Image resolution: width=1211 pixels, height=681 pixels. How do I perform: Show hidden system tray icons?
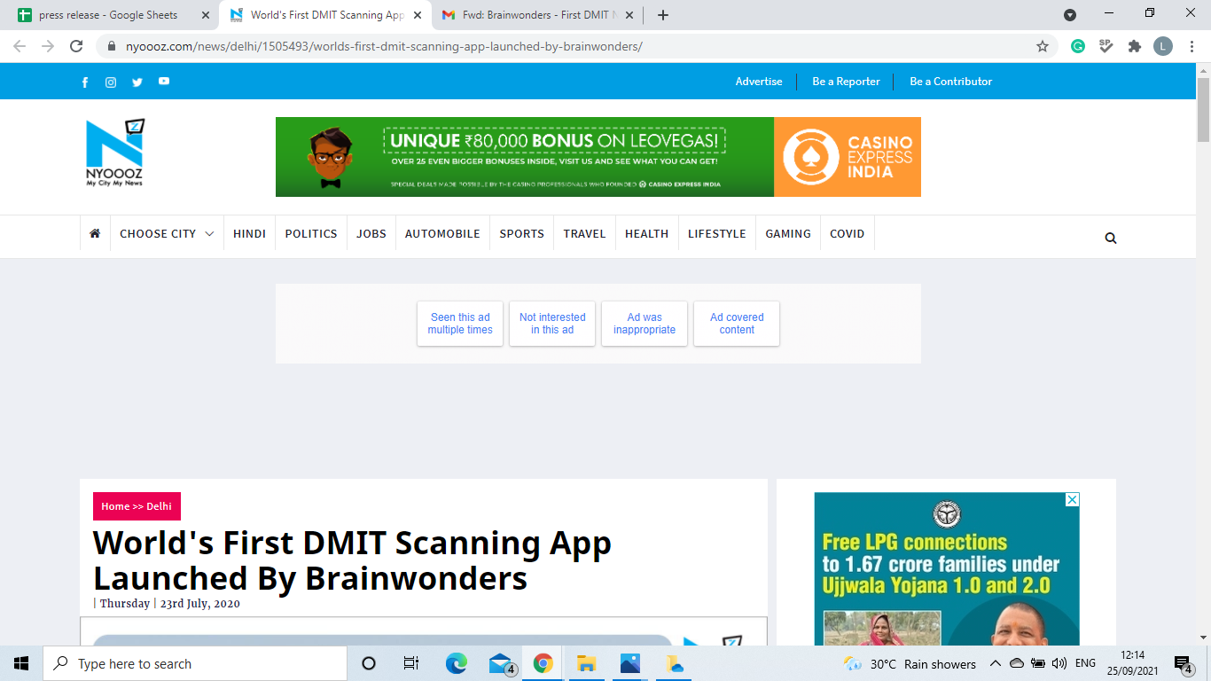995,663
